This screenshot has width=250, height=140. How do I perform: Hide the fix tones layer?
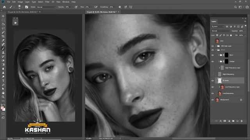212,80
